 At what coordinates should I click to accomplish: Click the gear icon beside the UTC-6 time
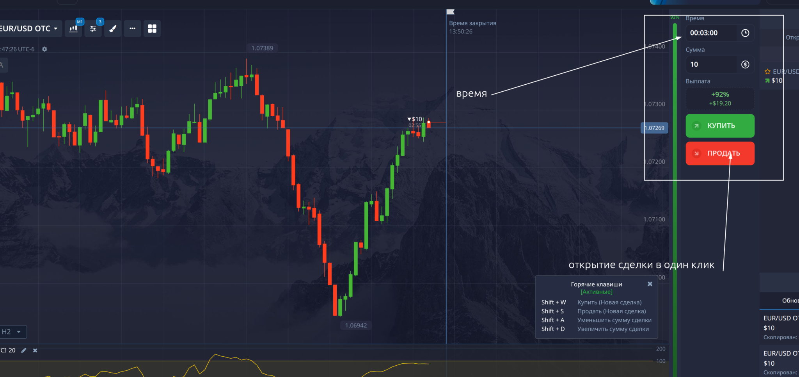[x=44, y=49]
